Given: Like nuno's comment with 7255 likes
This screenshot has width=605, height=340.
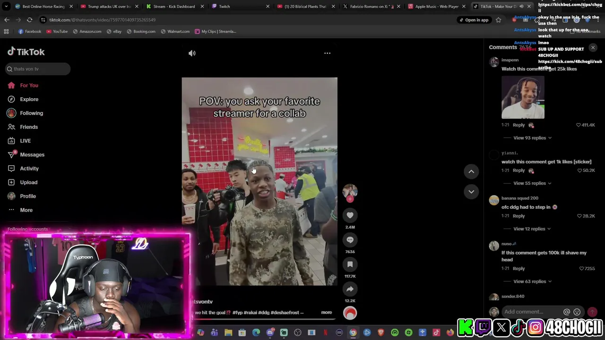Looking at the screenshot, I should [582, 269].
